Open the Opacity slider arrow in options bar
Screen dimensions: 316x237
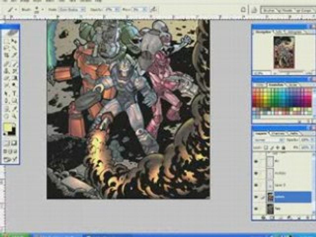tap(117, 10)
